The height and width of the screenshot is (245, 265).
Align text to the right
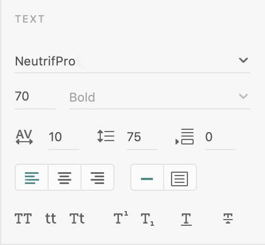click(97, 177)
